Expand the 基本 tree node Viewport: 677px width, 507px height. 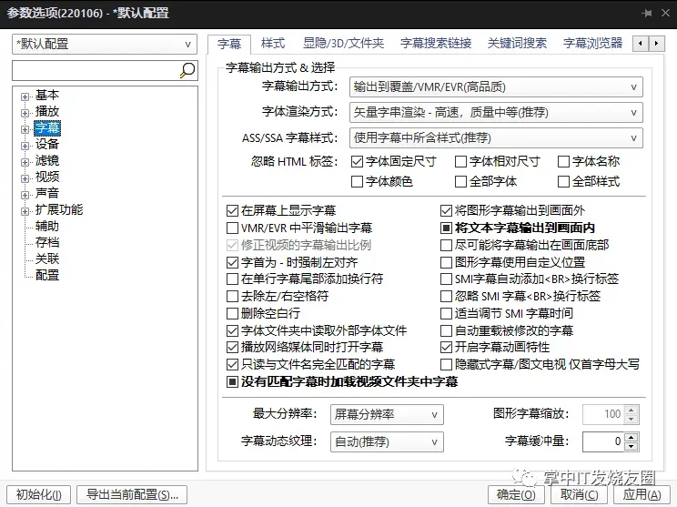(25, 96)
